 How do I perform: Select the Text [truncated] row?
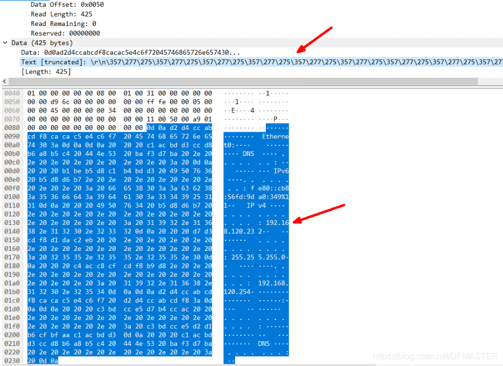tap(262, 62)
